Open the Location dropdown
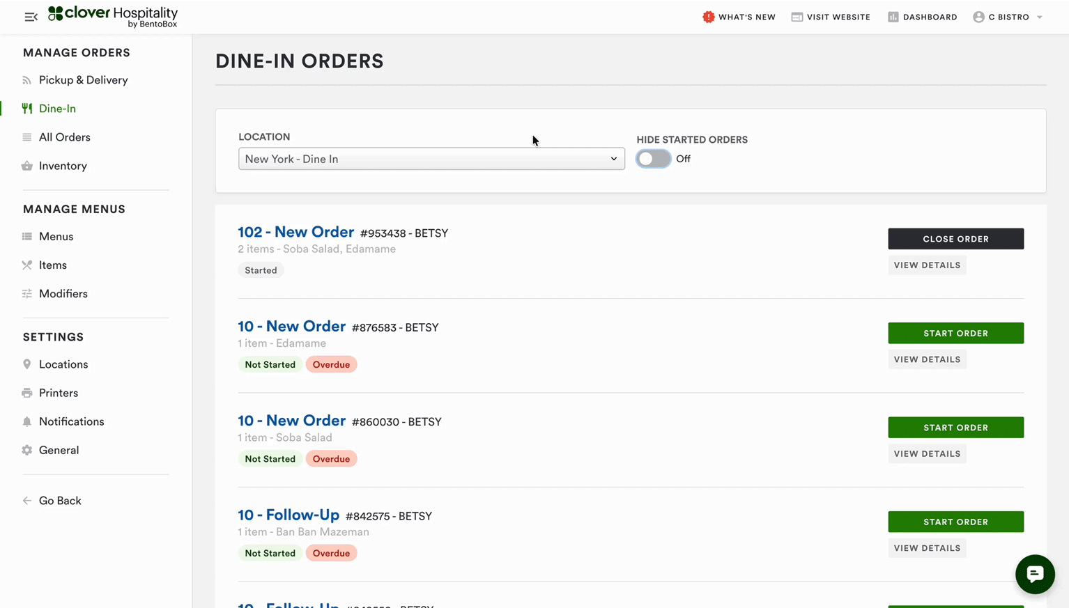1069x608 pixels. pyautogui.click(x=431, y=159)
